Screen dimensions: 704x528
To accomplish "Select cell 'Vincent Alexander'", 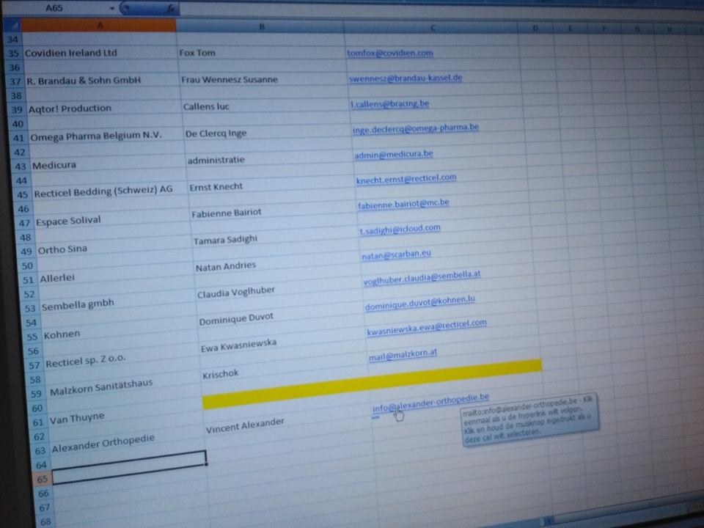I will (245, 425).
